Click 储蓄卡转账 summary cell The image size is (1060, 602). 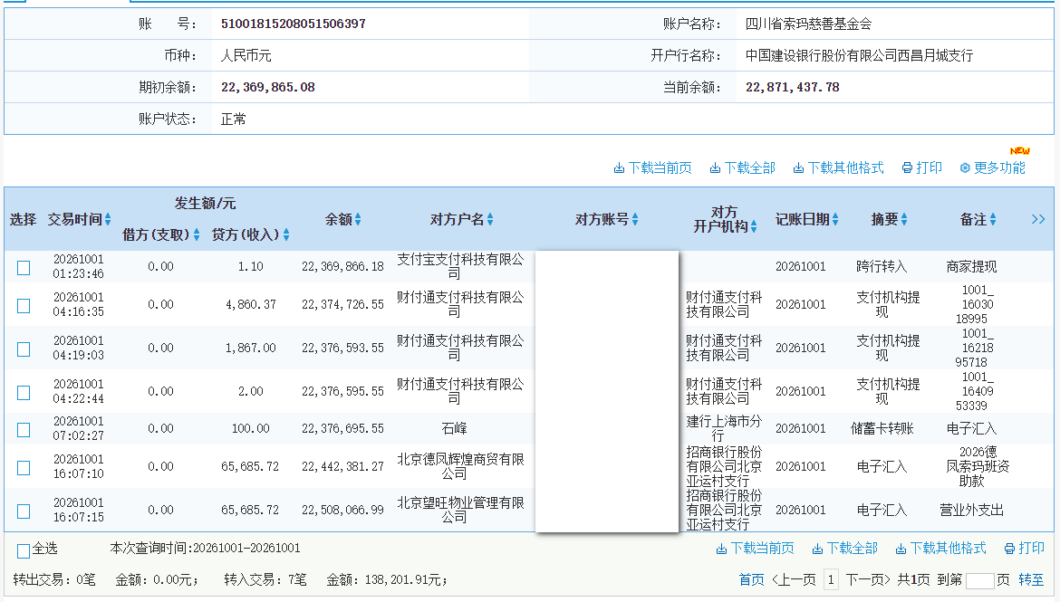click(x=882, y=428)
